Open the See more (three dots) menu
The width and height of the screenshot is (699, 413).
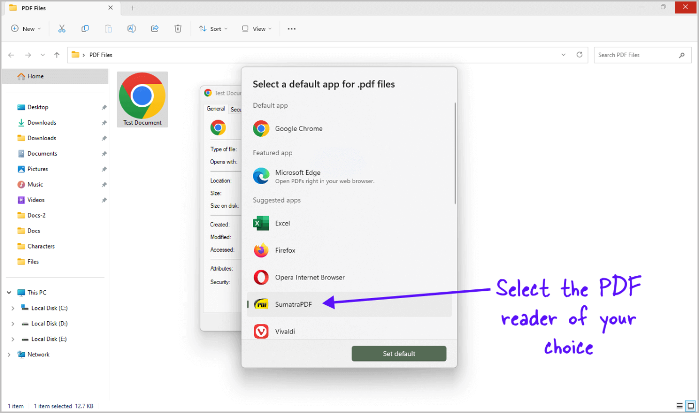click(292, 29)
